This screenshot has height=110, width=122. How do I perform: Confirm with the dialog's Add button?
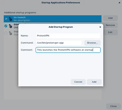pos(94,82)
